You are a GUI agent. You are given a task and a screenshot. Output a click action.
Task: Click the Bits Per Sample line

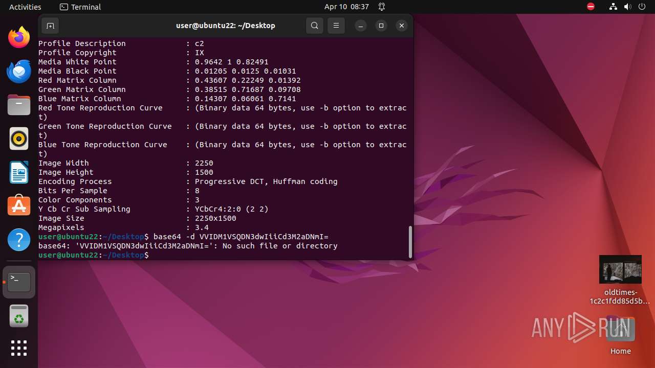(119, 191)
